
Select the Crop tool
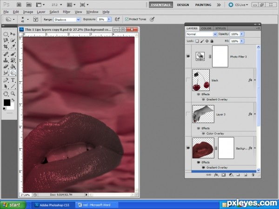click(6, 46)
